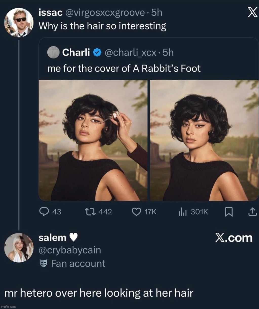Open the right portrait photo
259x309 pixels.
pyautogui.click(x=204, y=140)
